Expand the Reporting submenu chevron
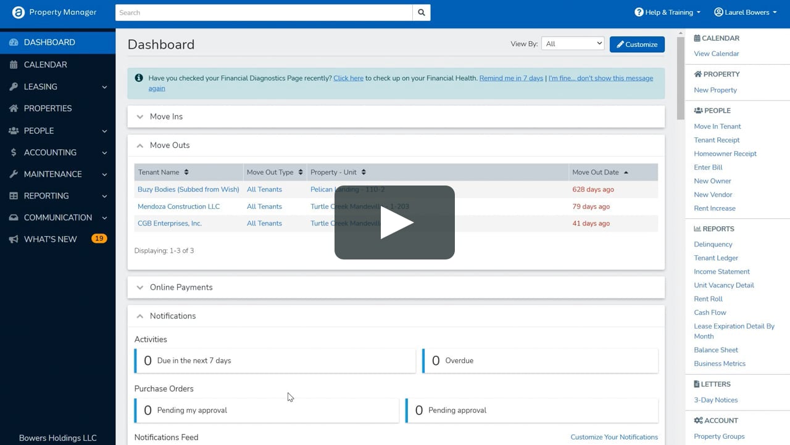Image resolution: width=790 pixels, height=445 pixels. click(x=104, y=196)
